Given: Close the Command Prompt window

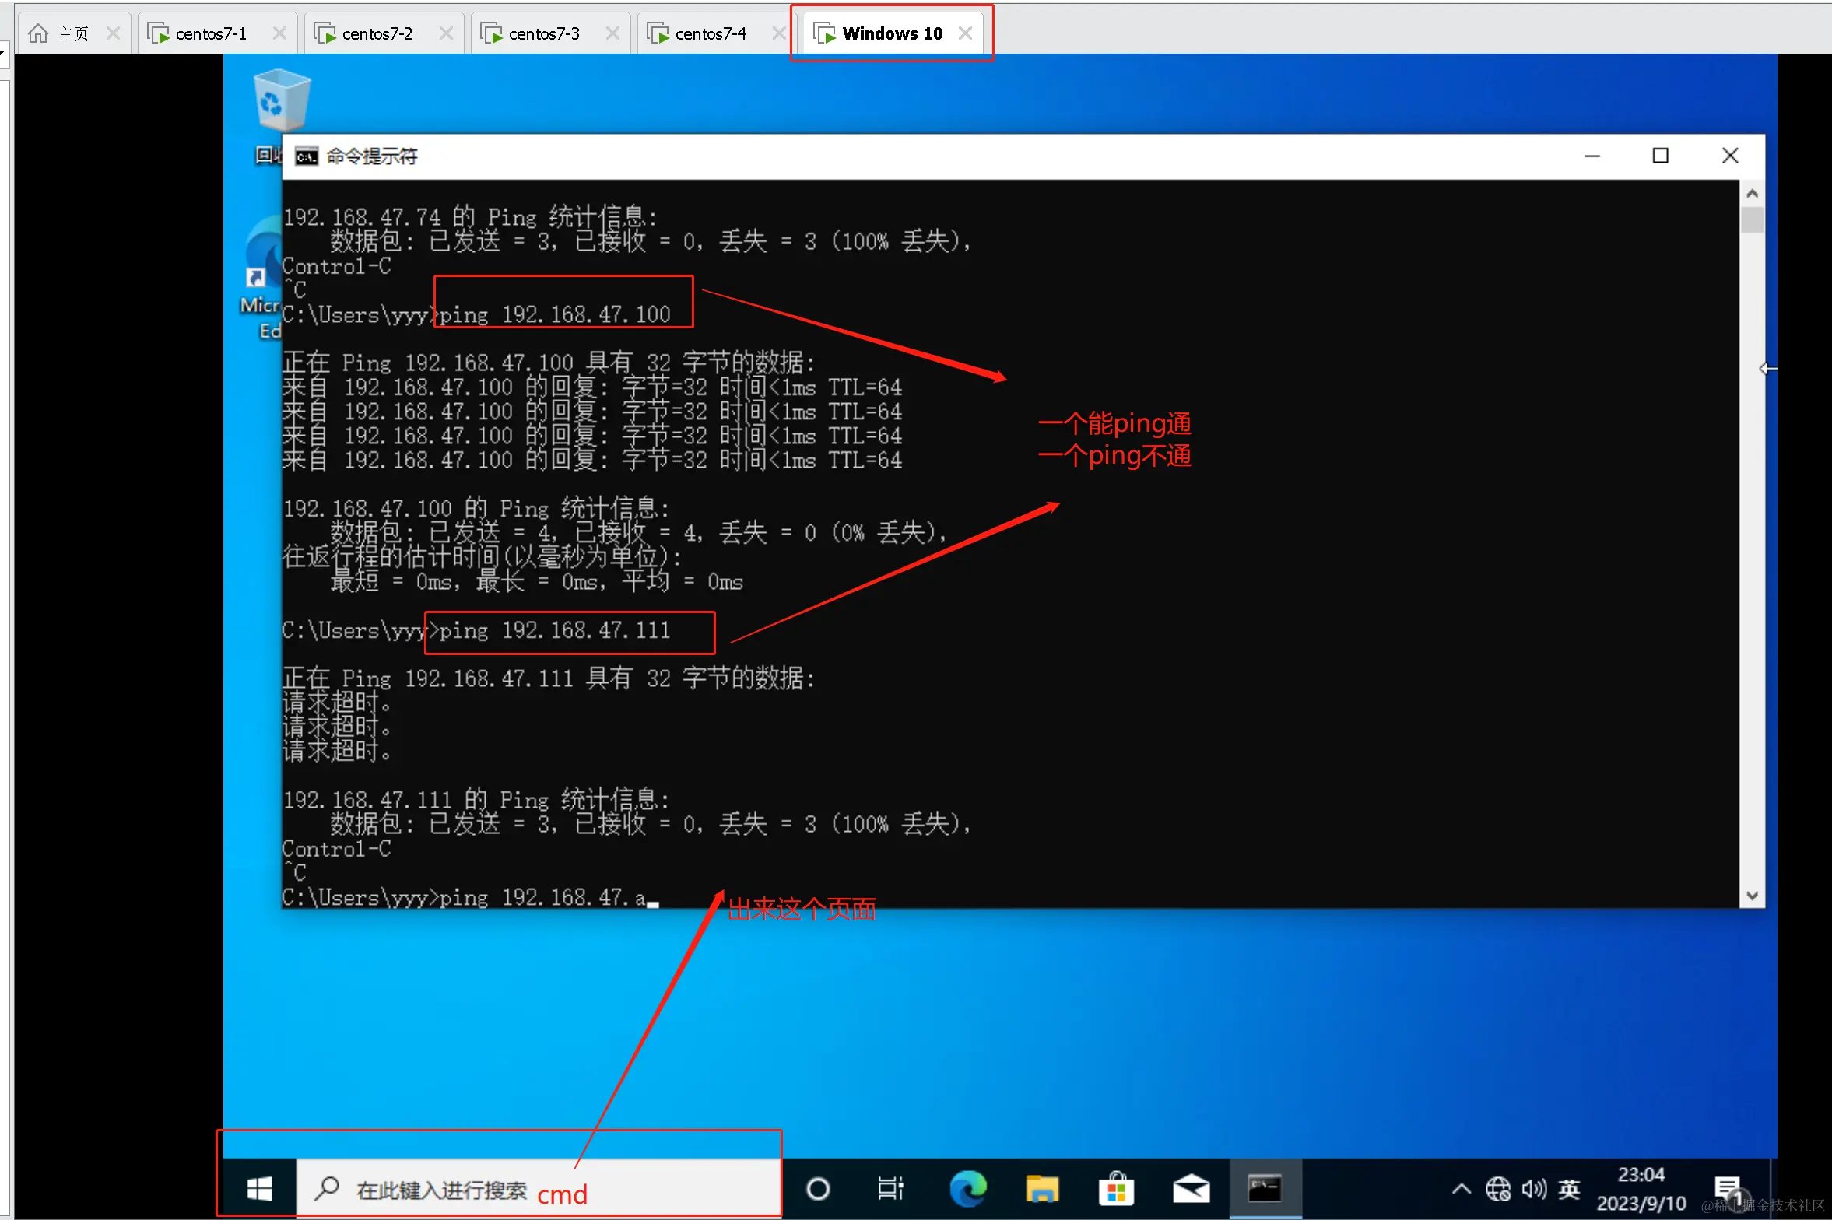Looking at the screenshot, I should pos(1729,156).
